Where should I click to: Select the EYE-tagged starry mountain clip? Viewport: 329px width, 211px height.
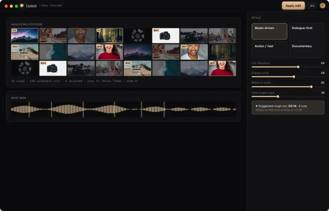[25, 36]
